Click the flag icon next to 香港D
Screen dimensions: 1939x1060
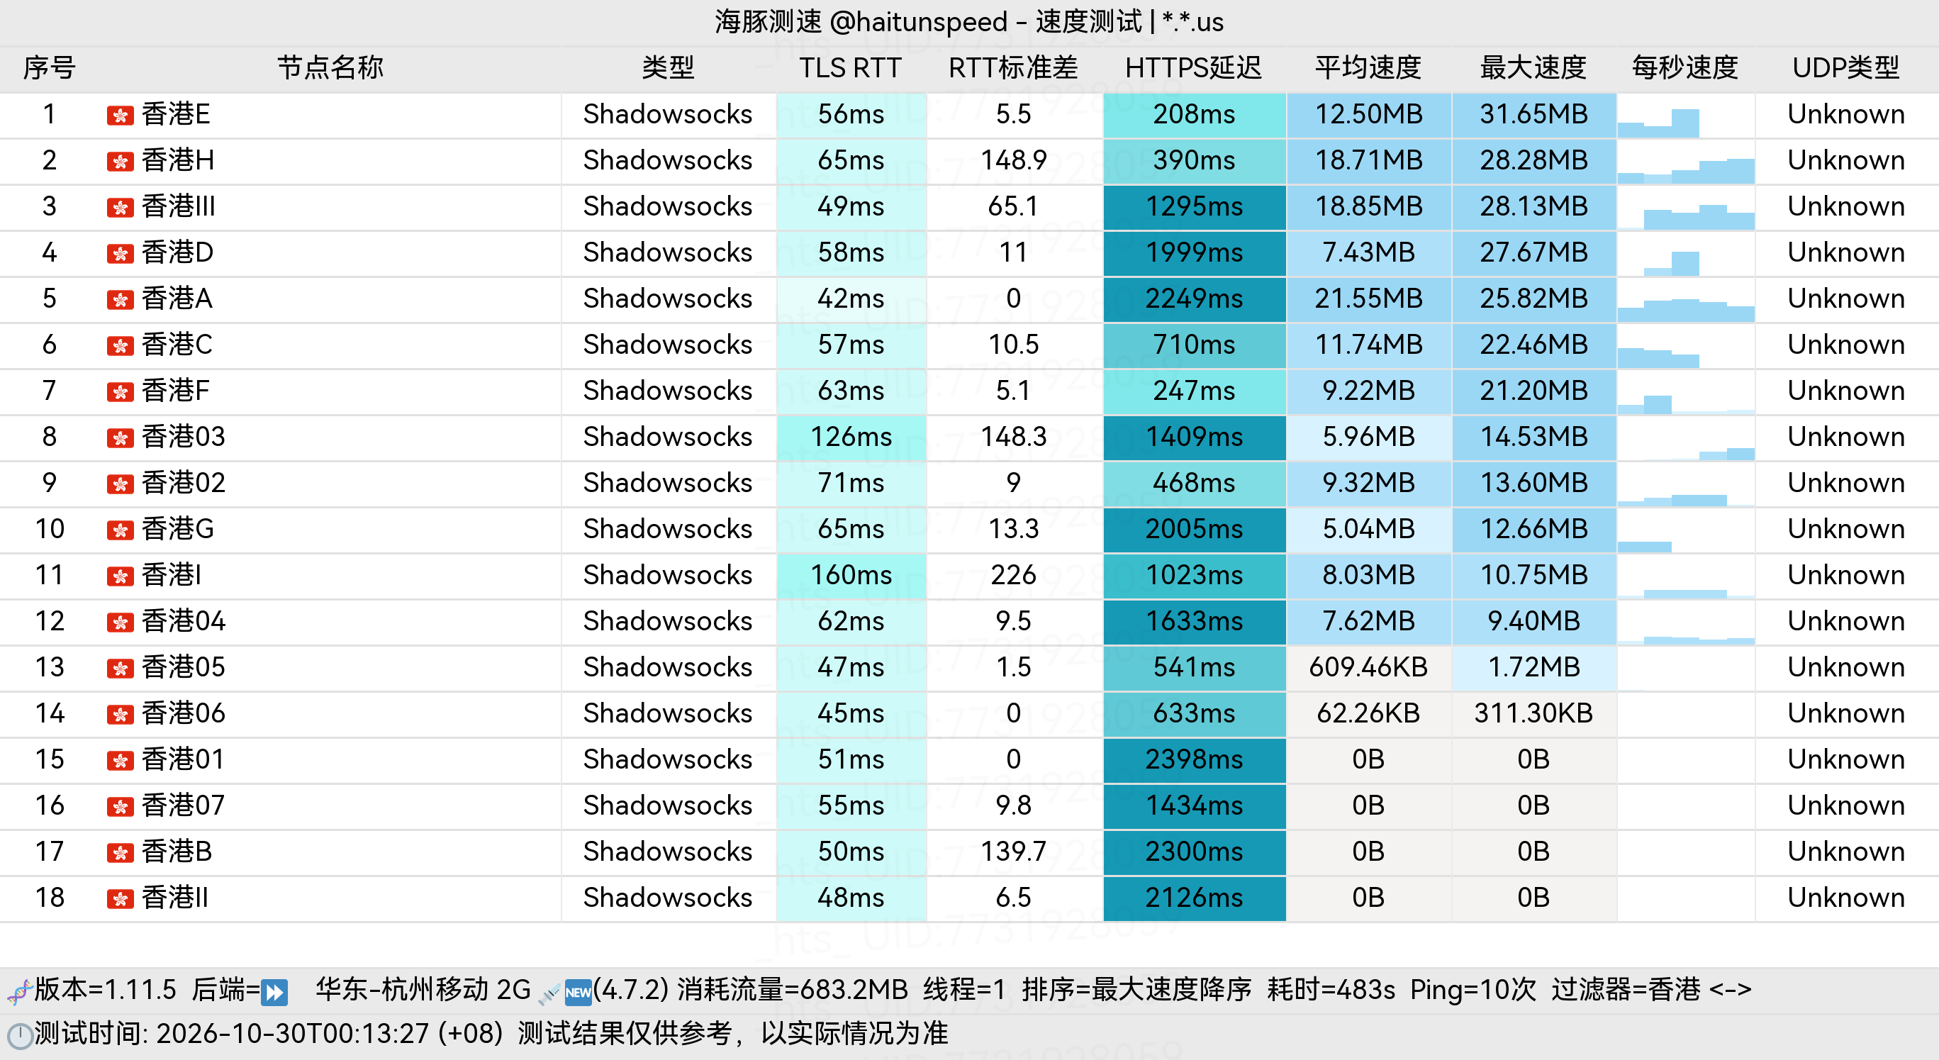(120, 253)
